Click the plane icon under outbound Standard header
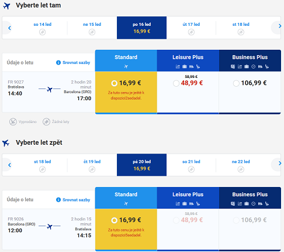284x252 pixels. 126,67
